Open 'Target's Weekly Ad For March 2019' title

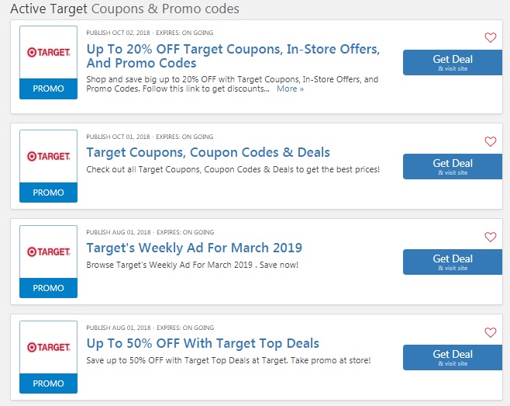click(195, 248)
